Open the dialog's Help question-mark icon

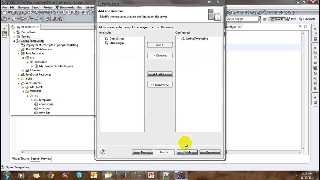point(103,152)
